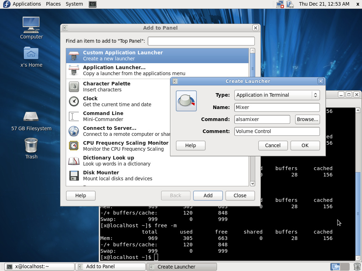The width and height of the screenshot is (362, 271).
Task: Confirm launcher with OK button
Action: click(305, 145)
